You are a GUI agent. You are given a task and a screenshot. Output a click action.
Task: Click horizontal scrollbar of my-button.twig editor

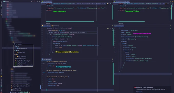coord(70,22)
